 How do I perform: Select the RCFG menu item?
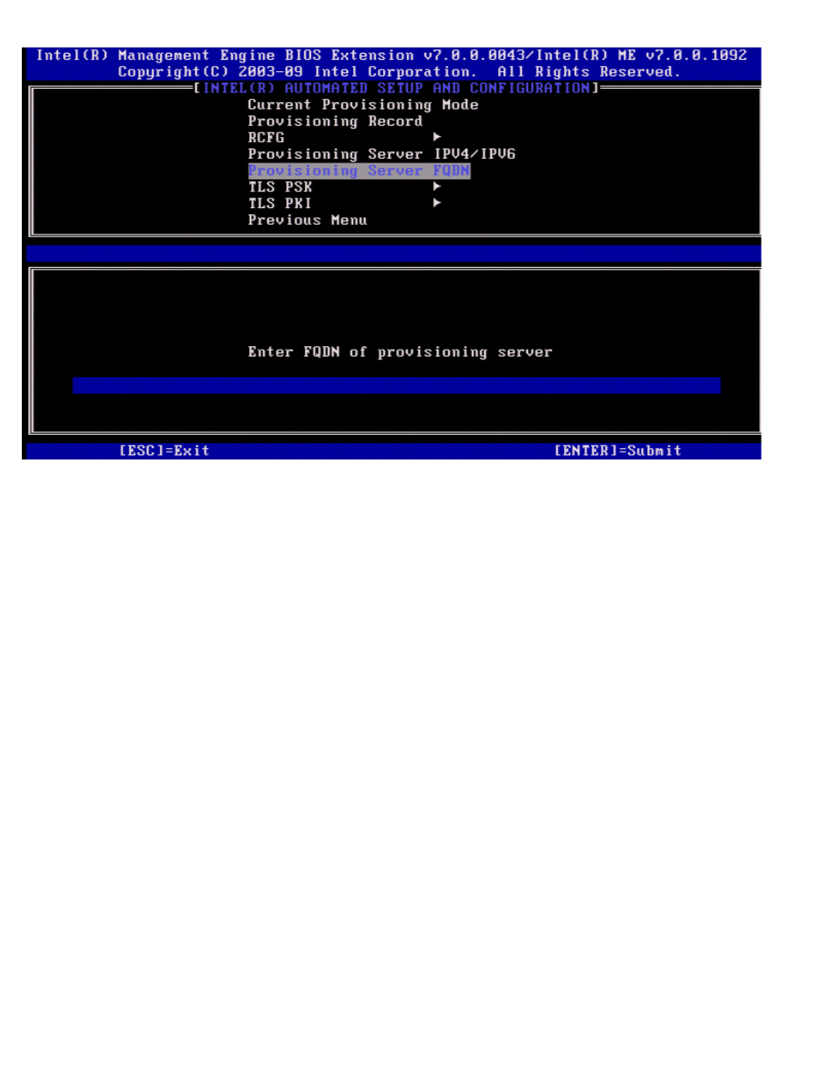point(266,137)
